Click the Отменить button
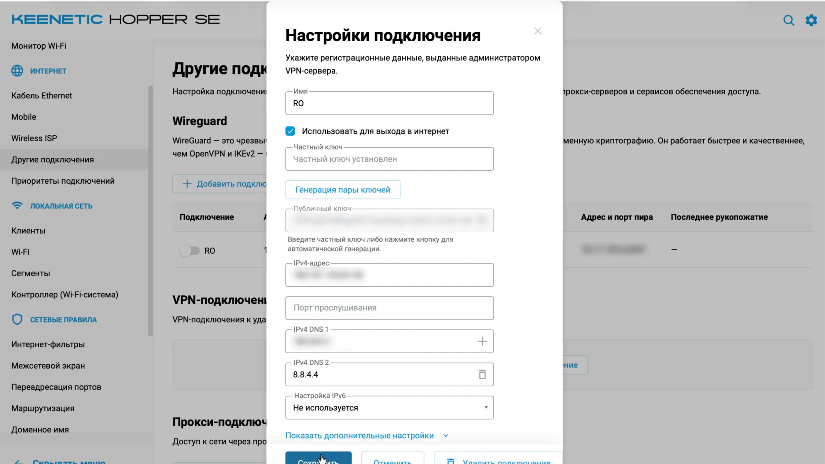Image resolution: width=825 pixels, height=464 pixels. (393, 458)
